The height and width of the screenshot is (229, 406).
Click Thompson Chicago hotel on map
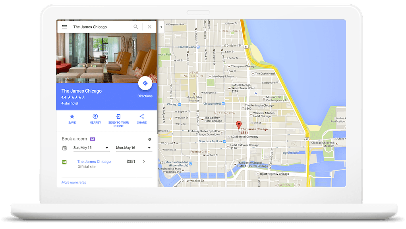[x=243, y=66]
